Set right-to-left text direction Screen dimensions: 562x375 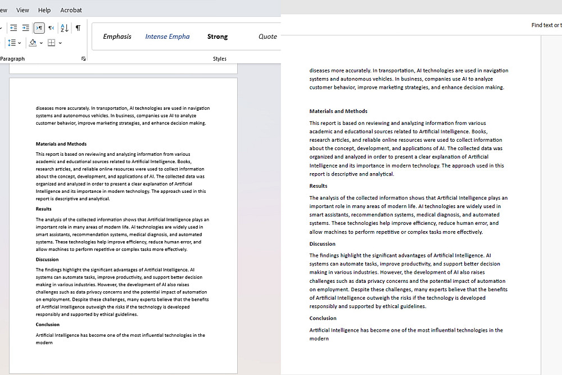[x=52, y=28]
